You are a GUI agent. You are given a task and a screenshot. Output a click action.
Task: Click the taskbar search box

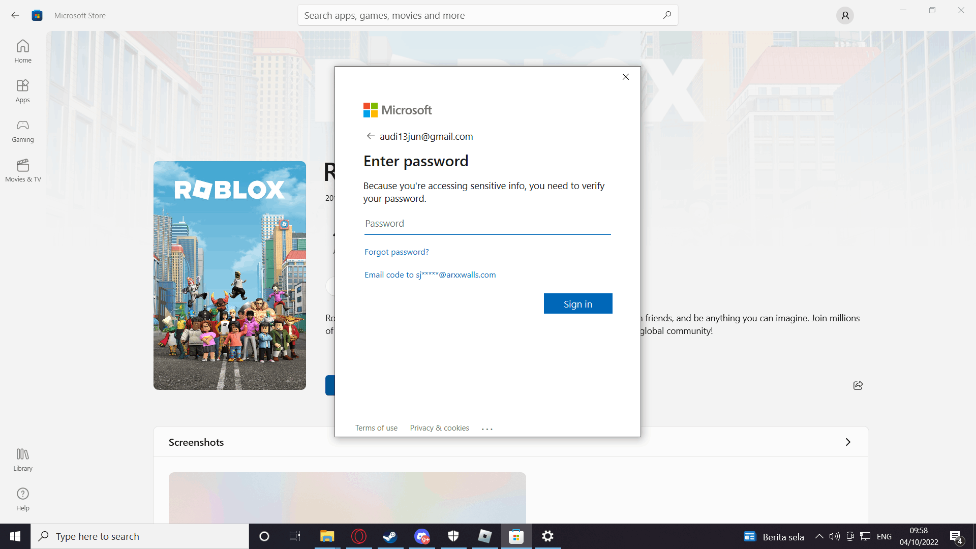140,536
